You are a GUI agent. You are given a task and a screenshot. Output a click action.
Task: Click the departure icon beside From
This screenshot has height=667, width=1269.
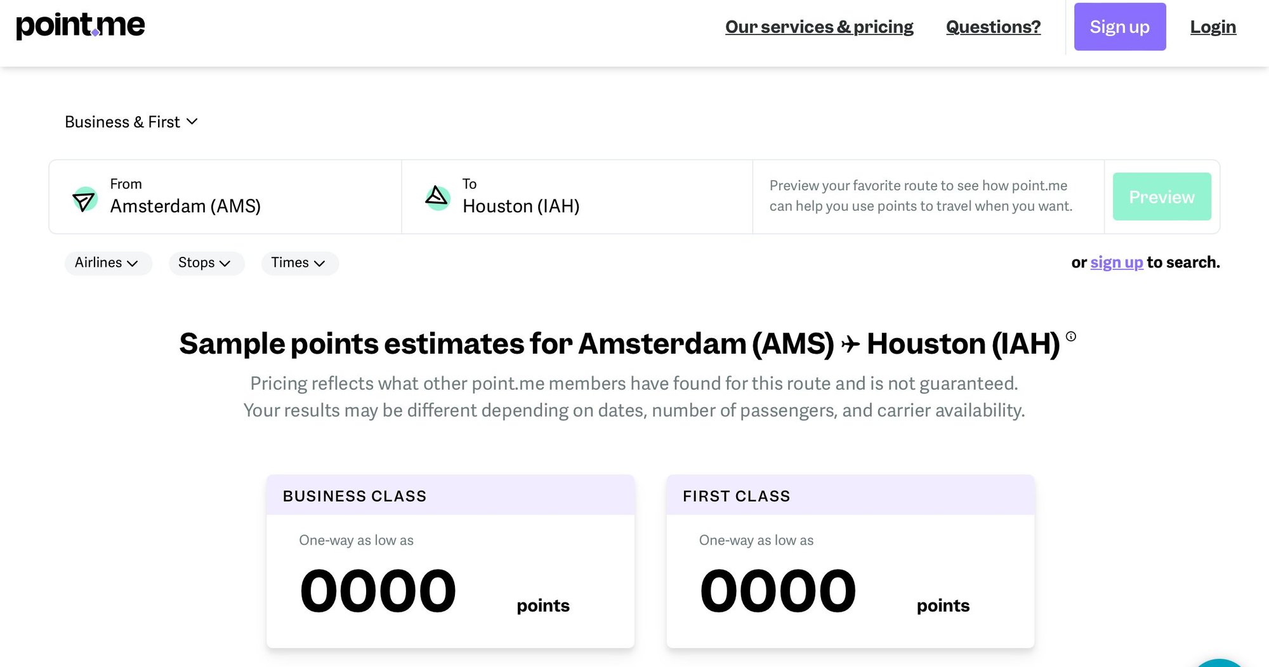84,199
